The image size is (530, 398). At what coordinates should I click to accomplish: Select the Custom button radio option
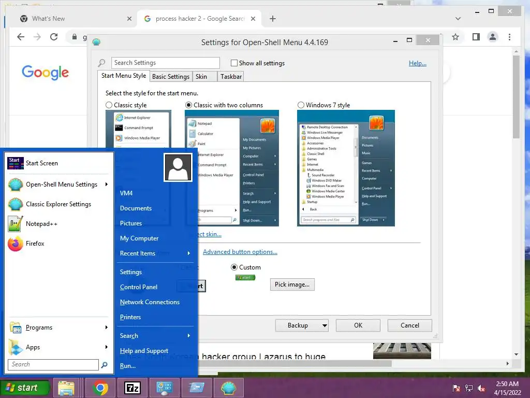point(234,267)
